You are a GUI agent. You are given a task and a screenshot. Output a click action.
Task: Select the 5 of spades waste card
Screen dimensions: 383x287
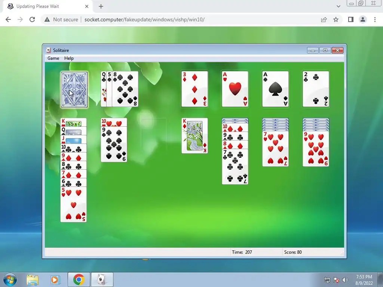tap(109, 89)
